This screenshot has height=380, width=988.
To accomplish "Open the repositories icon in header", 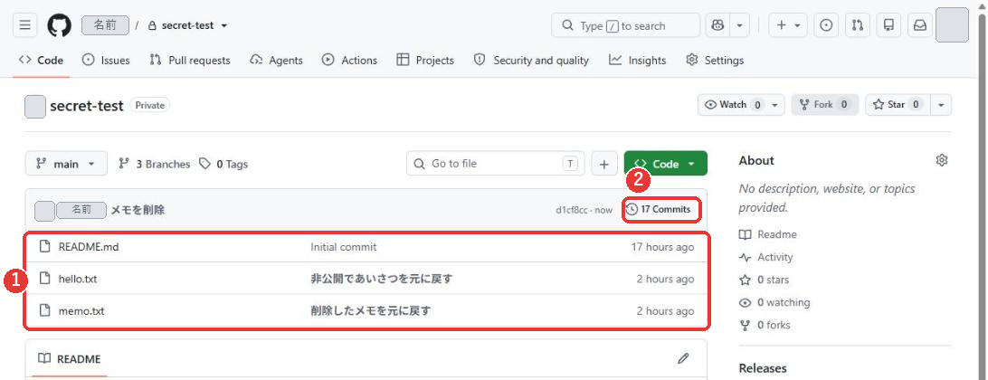I will 889,25.
